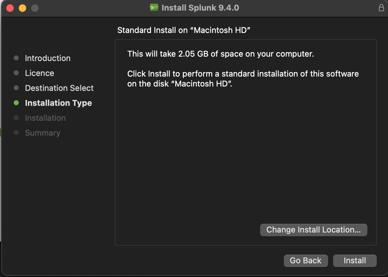Click the Splunk package icon in title bar
388x277 pixels.
[154, 8]
